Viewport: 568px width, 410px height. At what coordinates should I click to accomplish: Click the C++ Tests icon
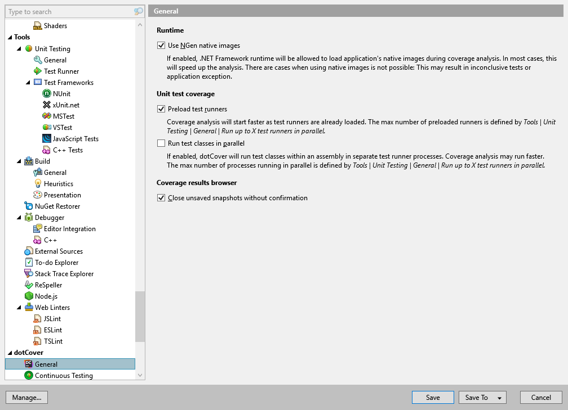46,150
